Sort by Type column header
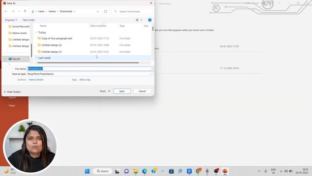The width and height of the screenshot is (312, 176). coord(122,26)
